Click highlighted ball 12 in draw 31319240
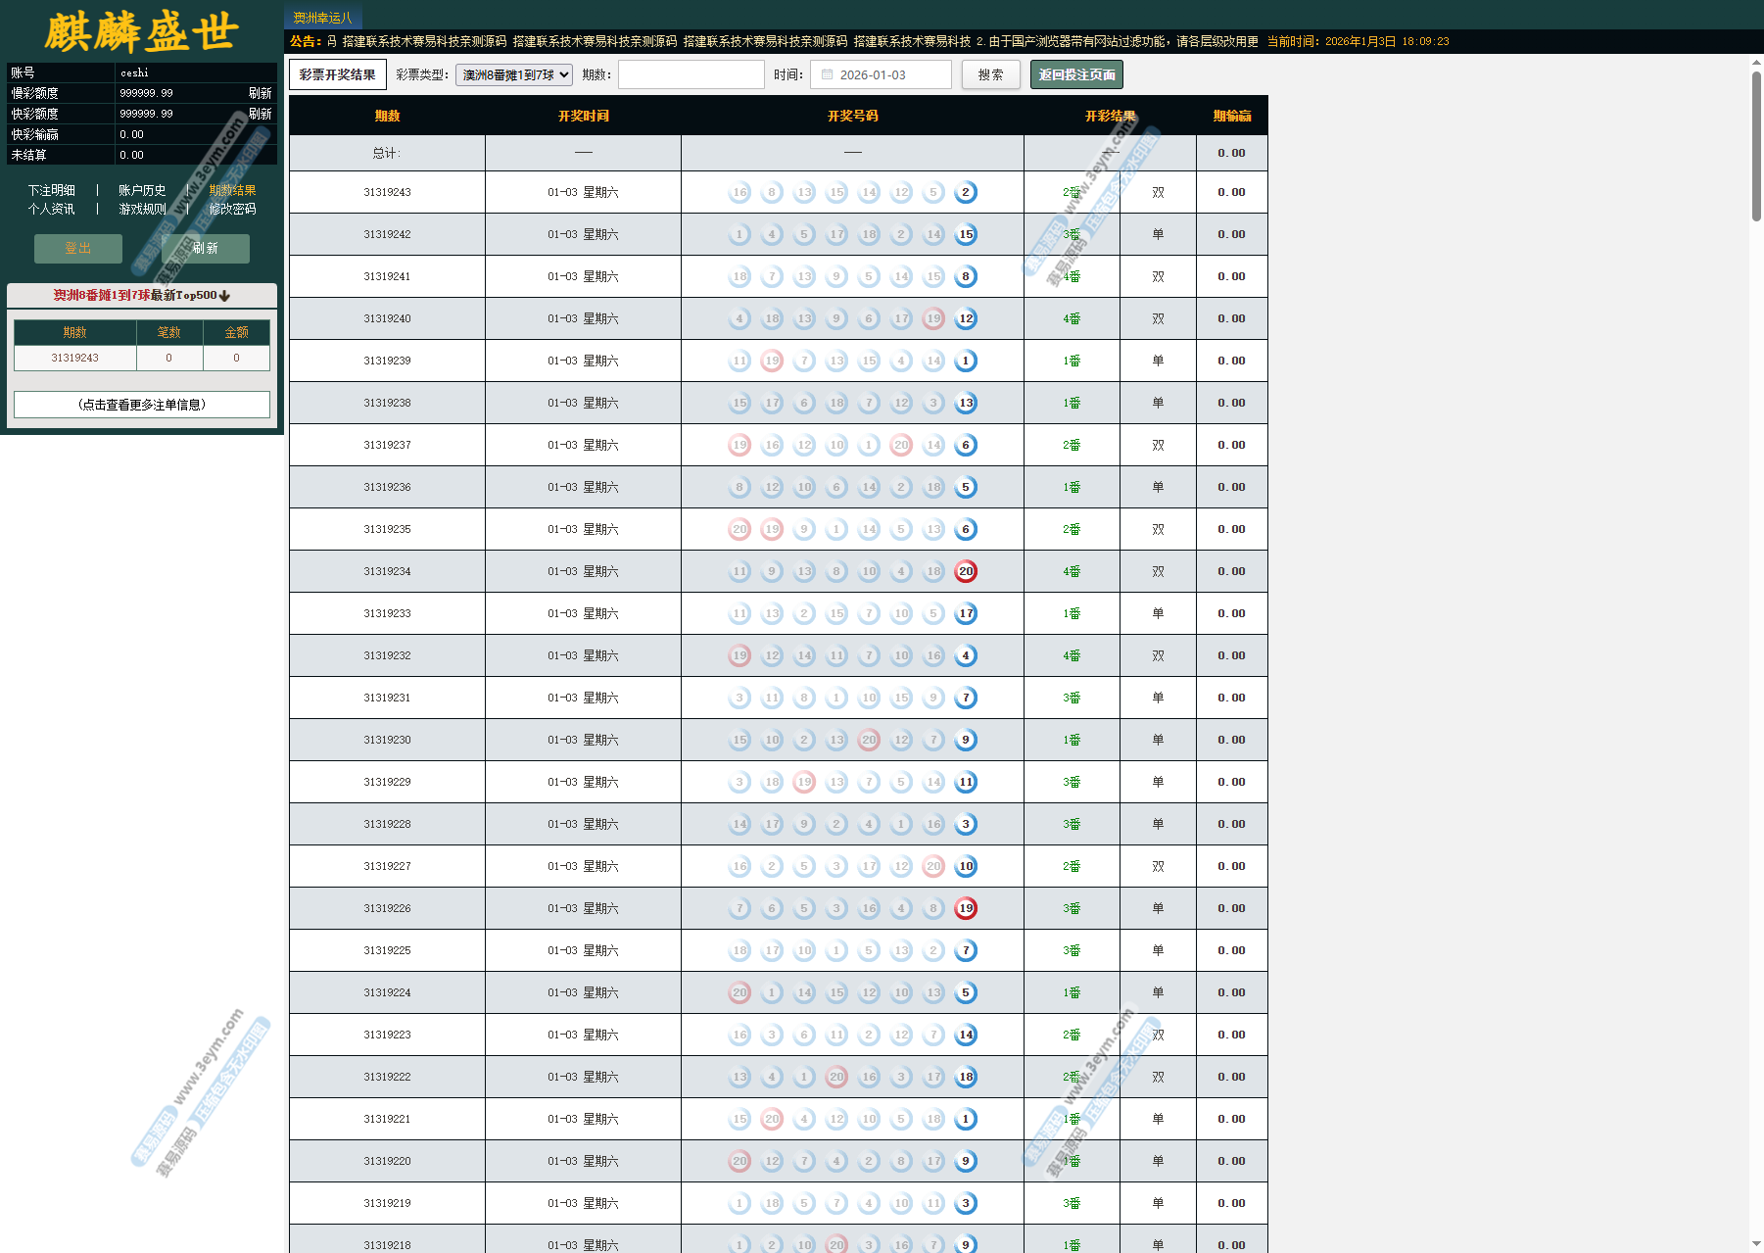The width and height of the screenshot is (1764, 1253). click(x=966, y=318)
